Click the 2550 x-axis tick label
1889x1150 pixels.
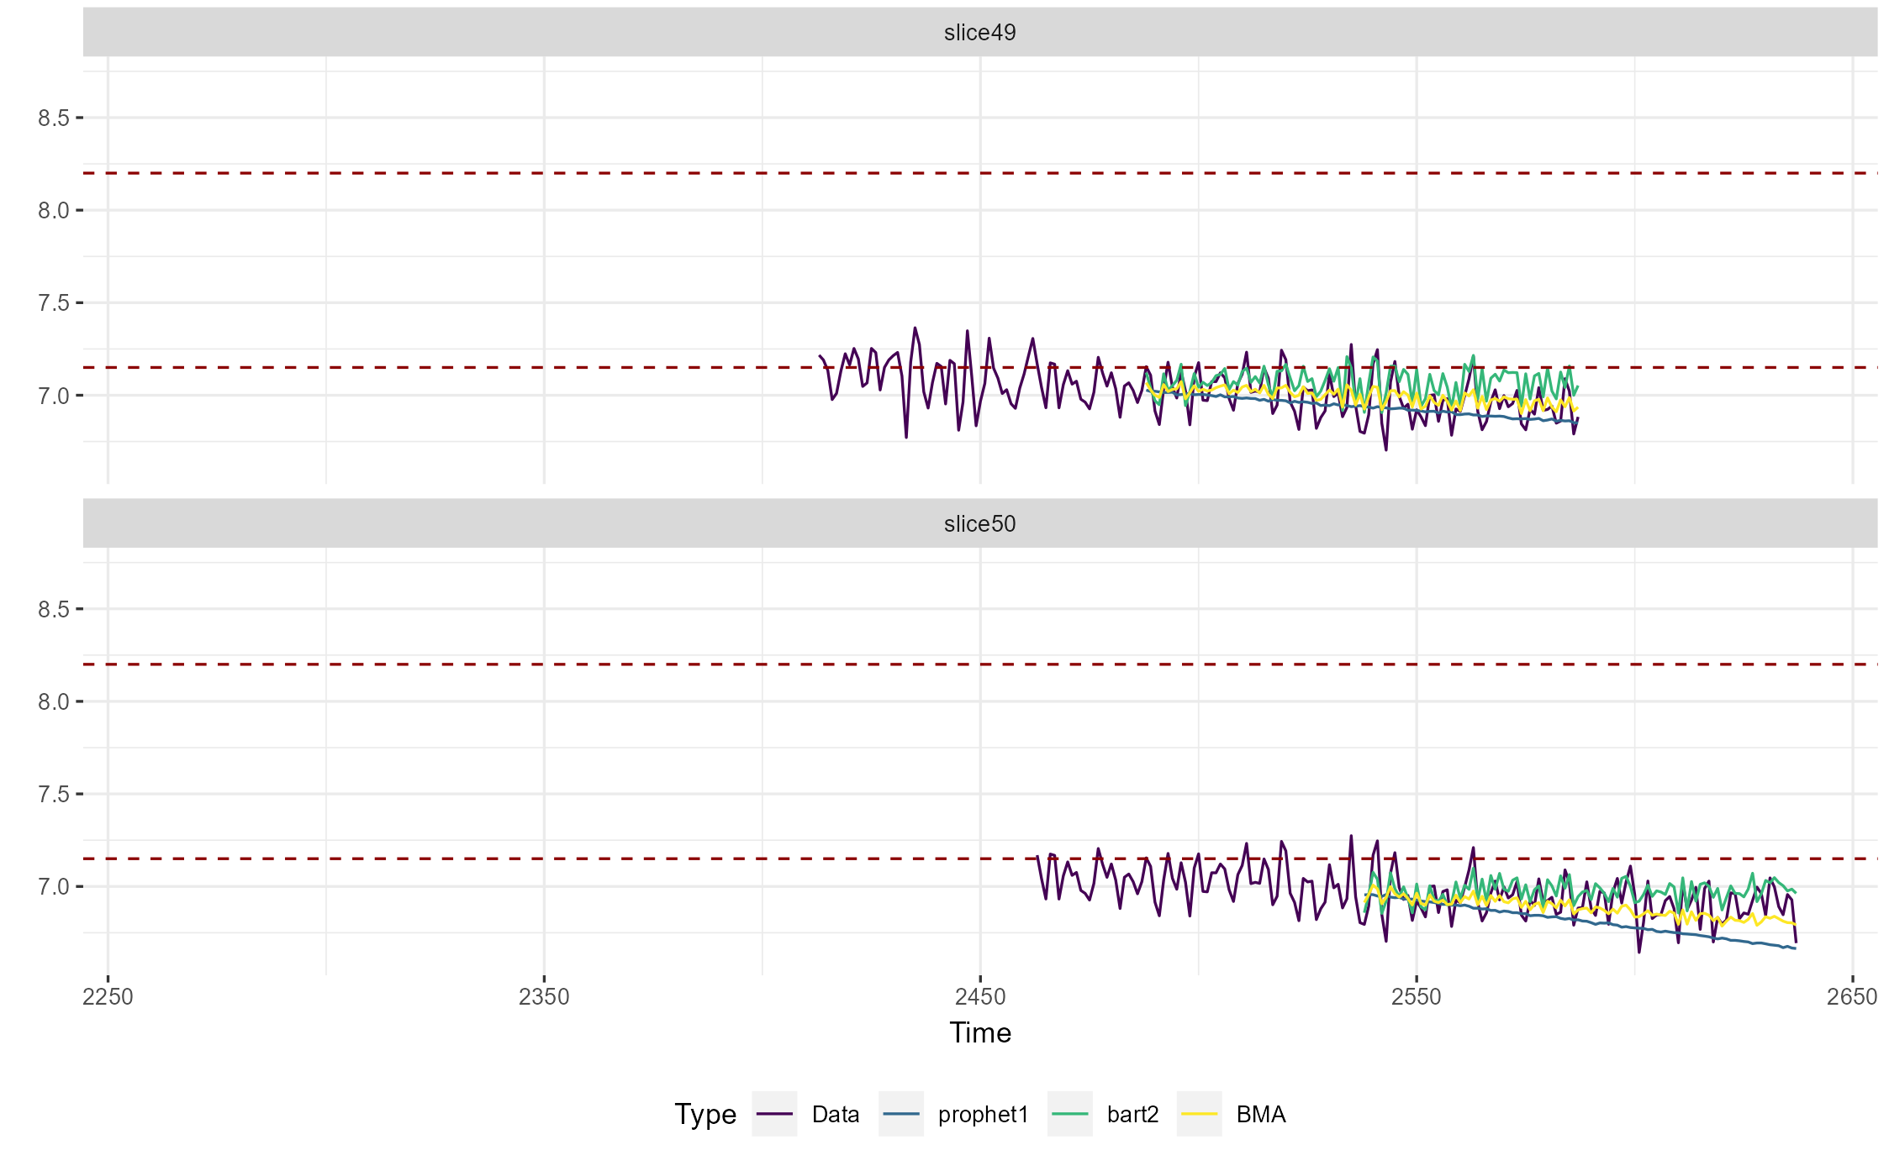[x=1417, y=997]
